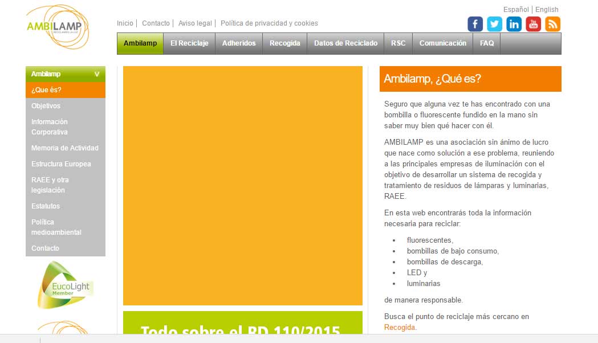
Task: Open the YouTube channel icon
Action: [x=533, y=24]
